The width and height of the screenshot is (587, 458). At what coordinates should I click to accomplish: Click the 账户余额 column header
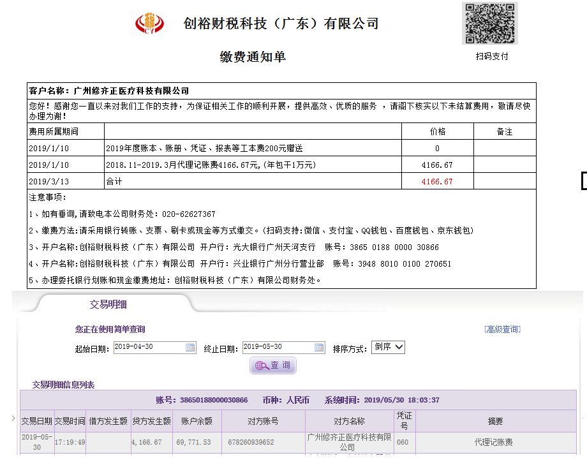[197, 422]
